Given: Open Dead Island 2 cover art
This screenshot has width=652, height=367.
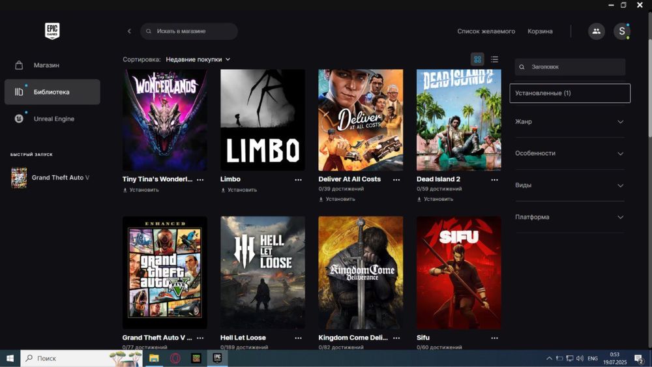Looking at the screenshot, I should coord(458,120).
